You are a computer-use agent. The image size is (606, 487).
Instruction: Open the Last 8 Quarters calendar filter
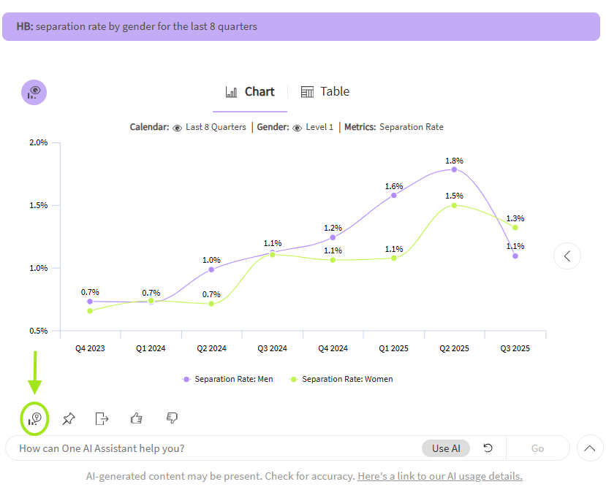(x=216, y=127)
